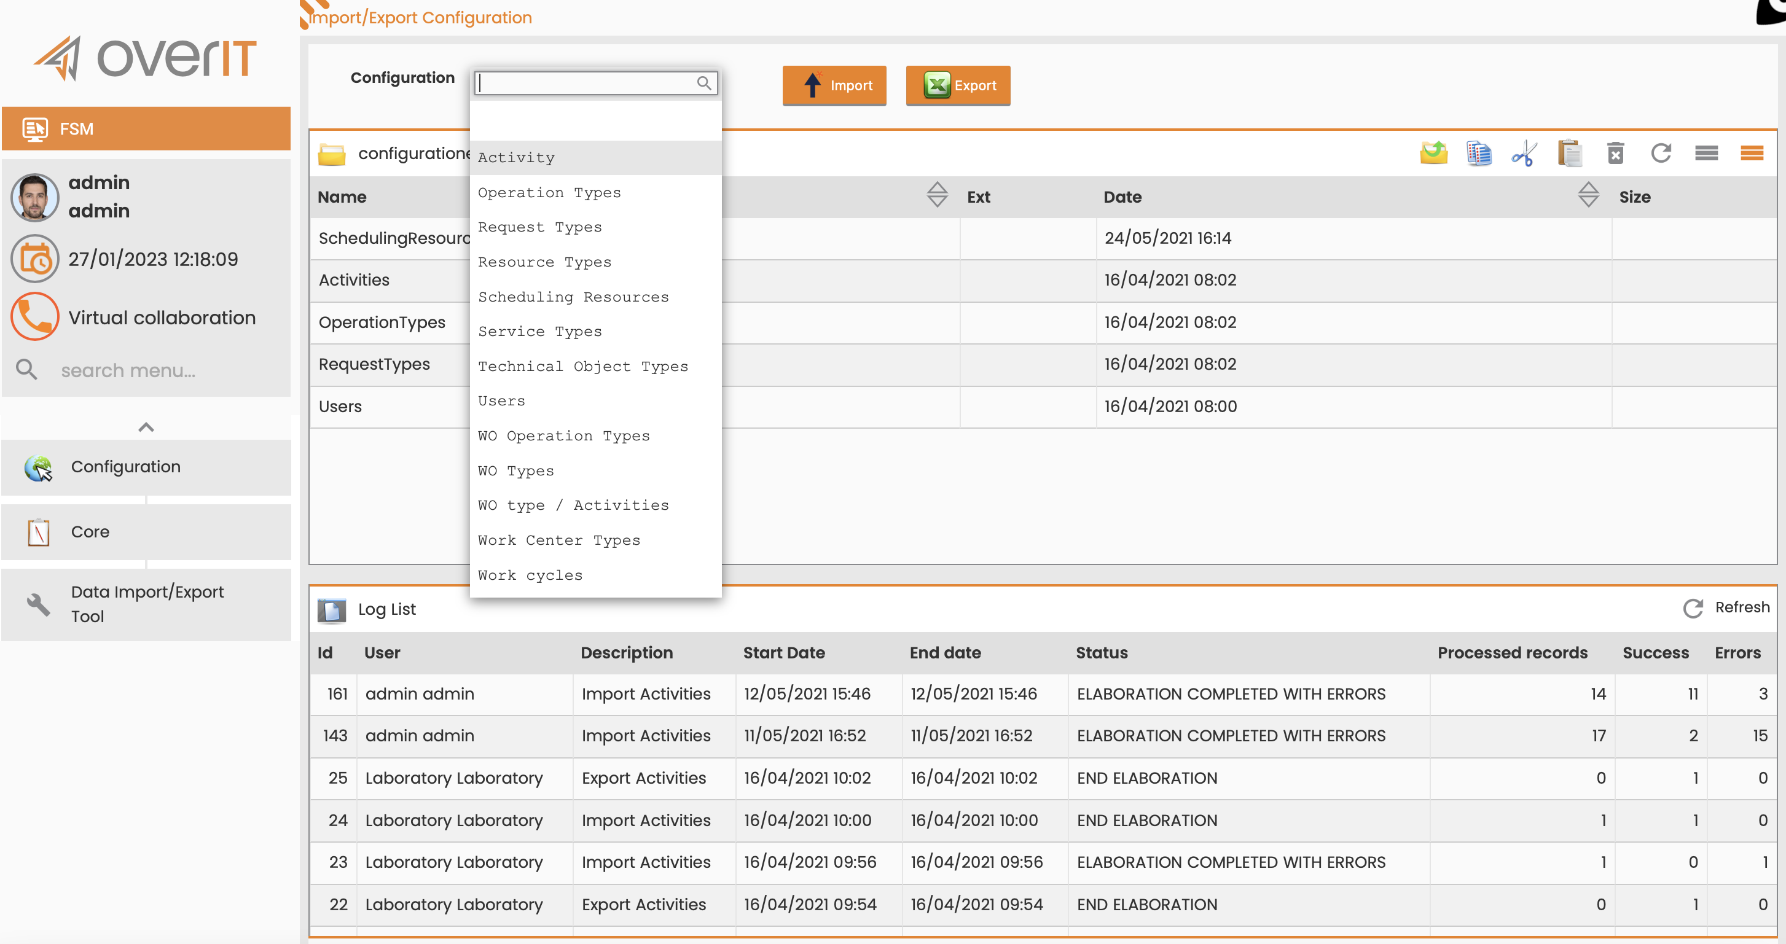This screenshot has height=944, width=1786.
Task: Select the RequestTypes file row
Action: tap(1043, 365)
